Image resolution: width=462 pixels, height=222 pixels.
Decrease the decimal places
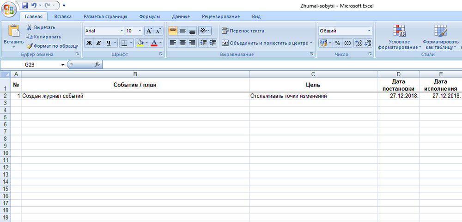pos(368,43)
